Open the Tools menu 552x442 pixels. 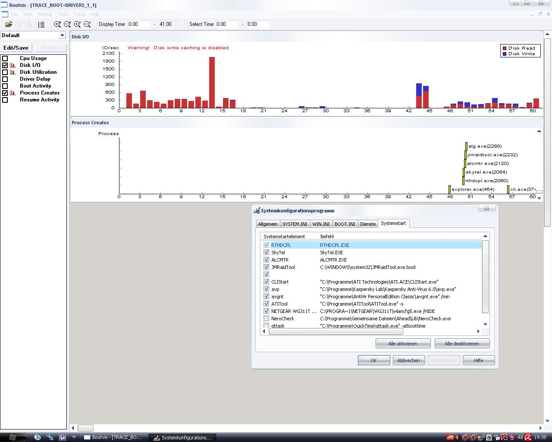pyautogui.click(x=63, y=14)
